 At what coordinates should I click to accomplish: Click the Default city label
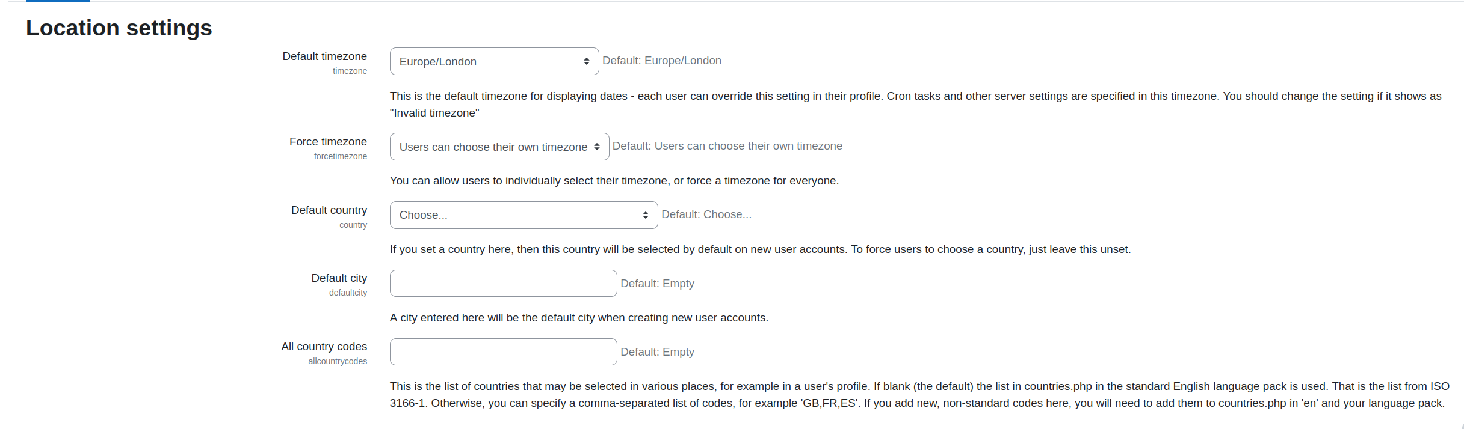click(x=339, y=278)
